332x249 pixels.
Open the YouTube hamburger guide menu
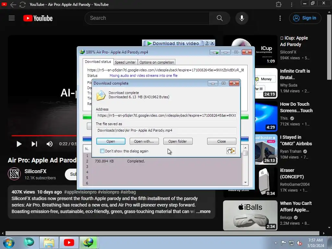[x=12, y=18]
